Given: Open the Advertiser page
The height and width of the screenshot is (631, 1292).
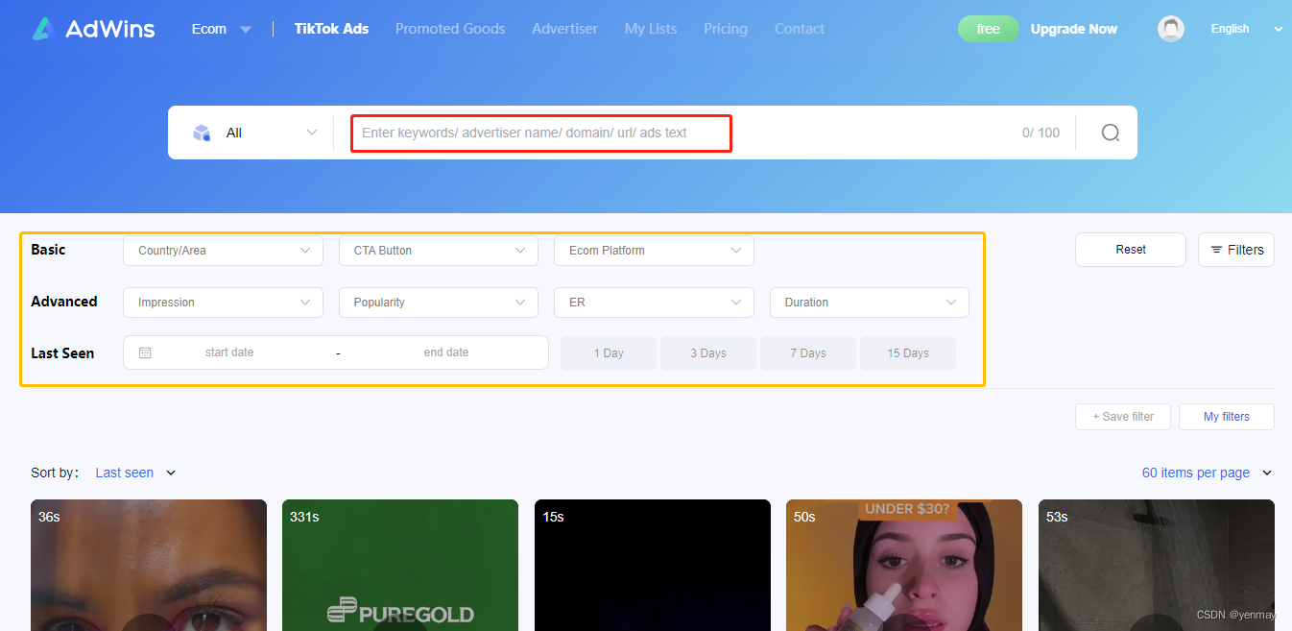Looking at the screenshot, I should (564, 29).
